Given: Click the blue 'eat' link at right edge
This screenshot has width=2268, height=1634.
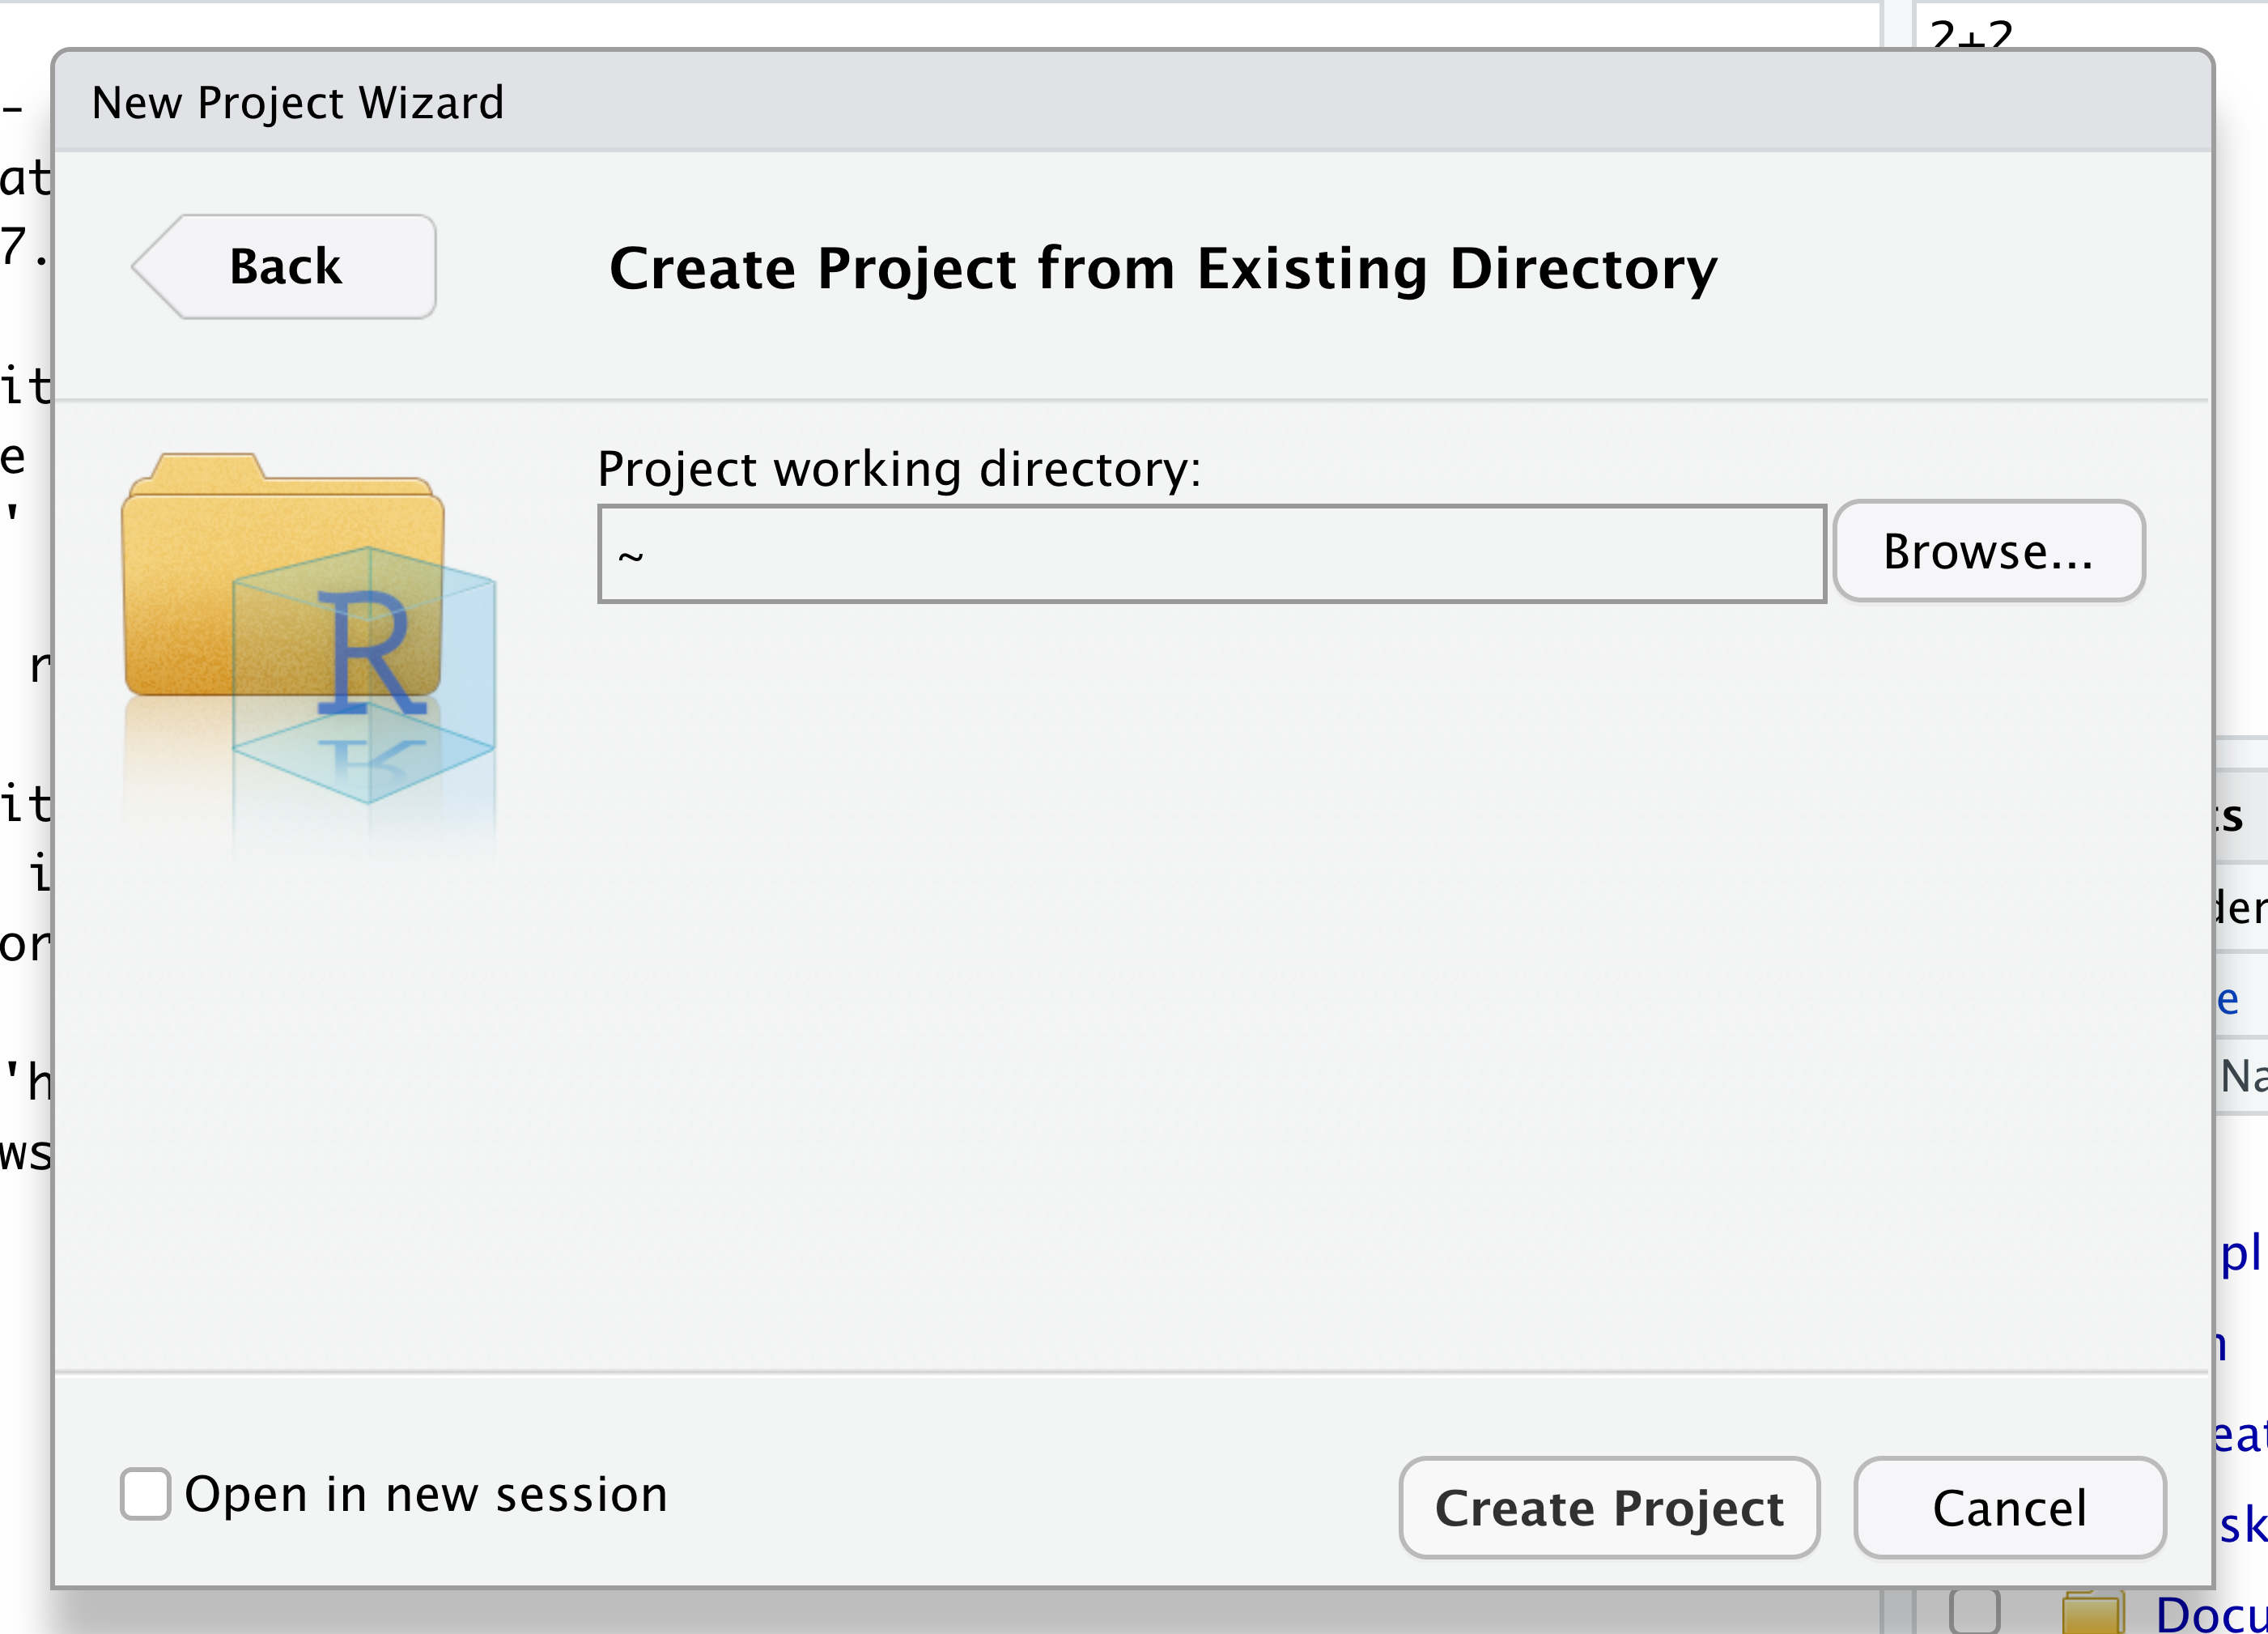Looking at the screenshot, I should pos(2240,1435).
